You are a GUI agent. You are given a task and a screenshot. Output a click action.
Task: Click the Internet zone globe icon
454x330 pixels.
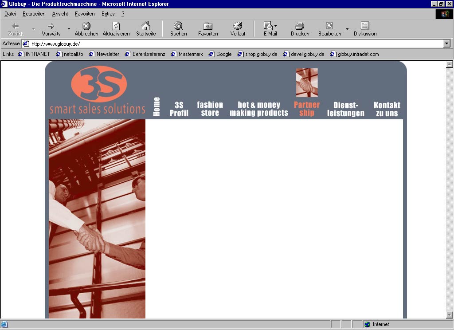[368, 324]
